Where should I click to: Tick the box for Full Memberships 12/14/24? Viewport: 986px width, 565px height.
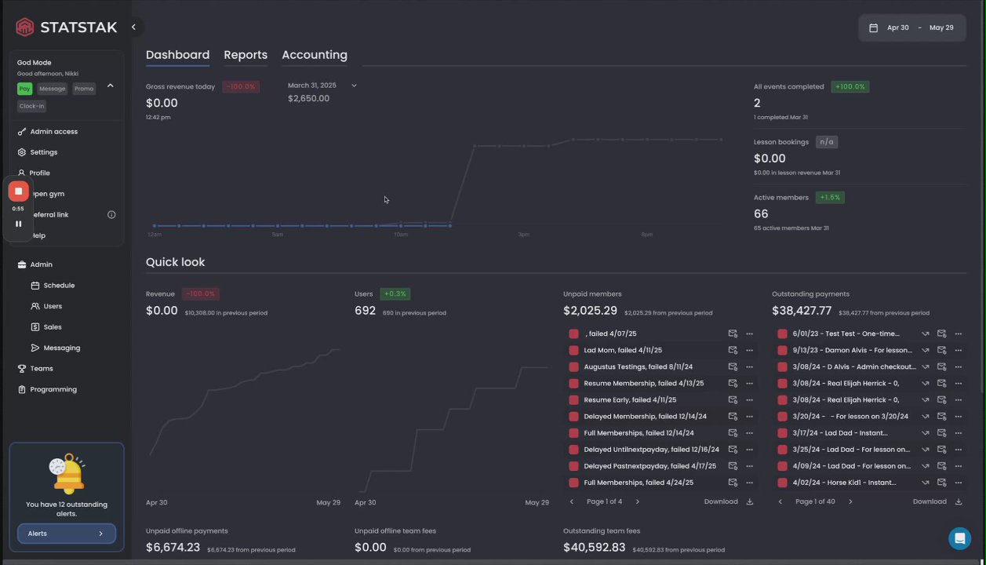(573, 433)
